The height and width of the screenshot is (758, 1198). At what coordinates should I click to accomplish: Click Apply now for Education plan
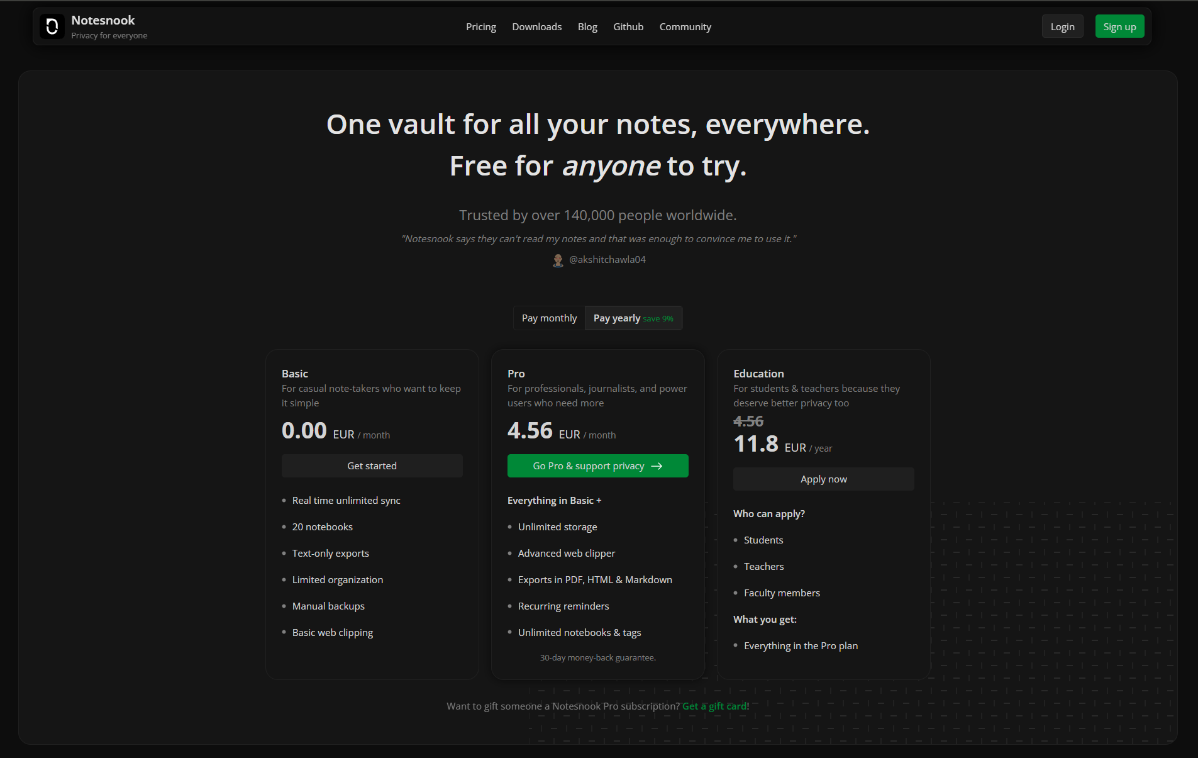click(x=823, y=479)
